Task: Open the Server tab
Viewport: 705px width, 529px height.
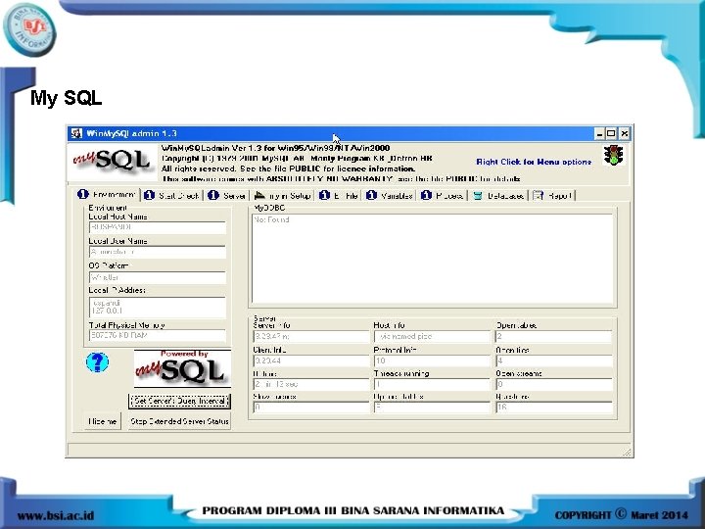Action: click(227, 195)
